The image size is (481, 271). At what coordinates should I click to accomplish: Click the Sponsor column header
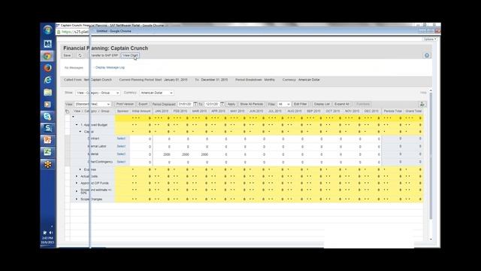point(123,111)
